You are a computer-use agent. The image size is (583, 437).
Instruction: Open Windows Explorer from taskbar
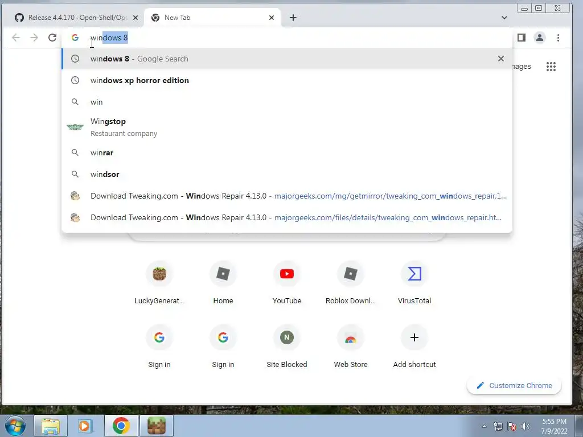coord(51,426)
